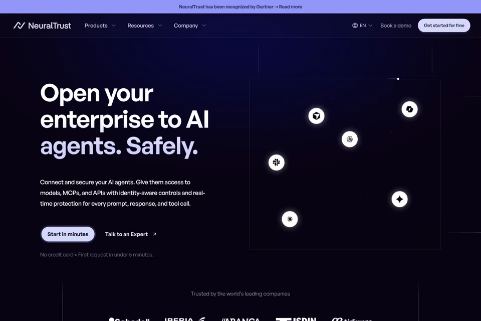
Task: Click the Slack logo icon in the diagram
Action: [x=277, y=163]
